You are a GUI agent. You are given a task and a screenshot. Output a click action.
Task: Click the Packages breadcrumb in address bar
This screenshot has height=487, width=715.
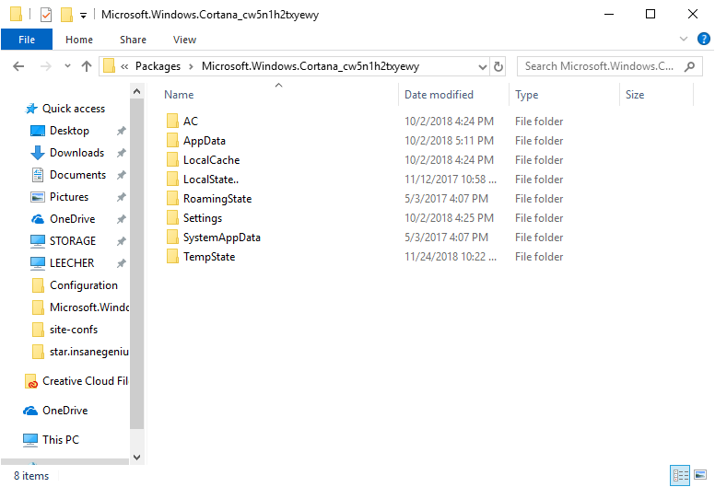[158, 66]
